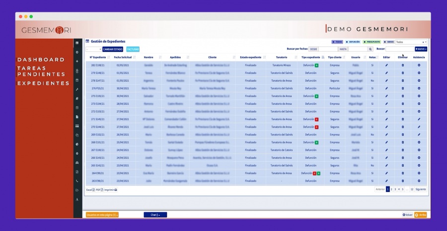Select the circled plus icon in the sidebar

click(77, 52)
